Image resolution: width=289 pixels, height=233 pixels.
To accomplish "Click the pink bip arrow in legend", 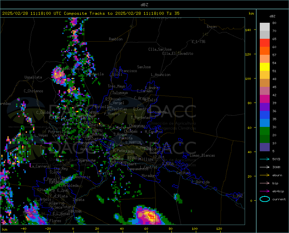I will pos(265,183).
